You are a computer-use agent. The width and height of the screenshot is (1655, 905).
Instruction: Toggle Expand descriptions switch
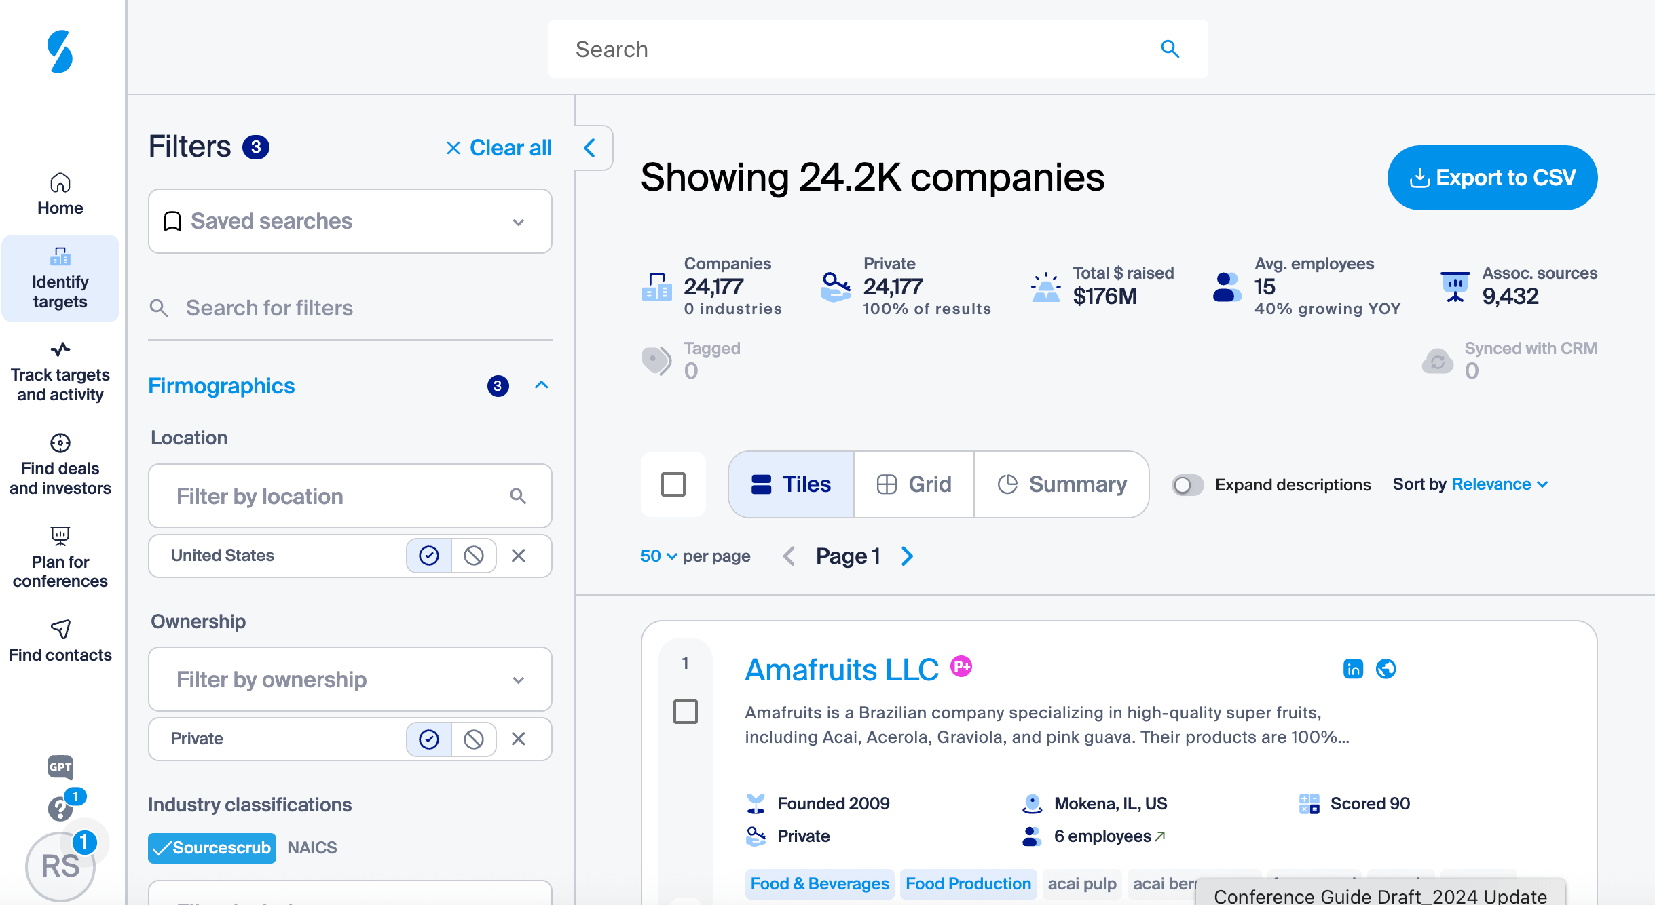point(1187,485)
